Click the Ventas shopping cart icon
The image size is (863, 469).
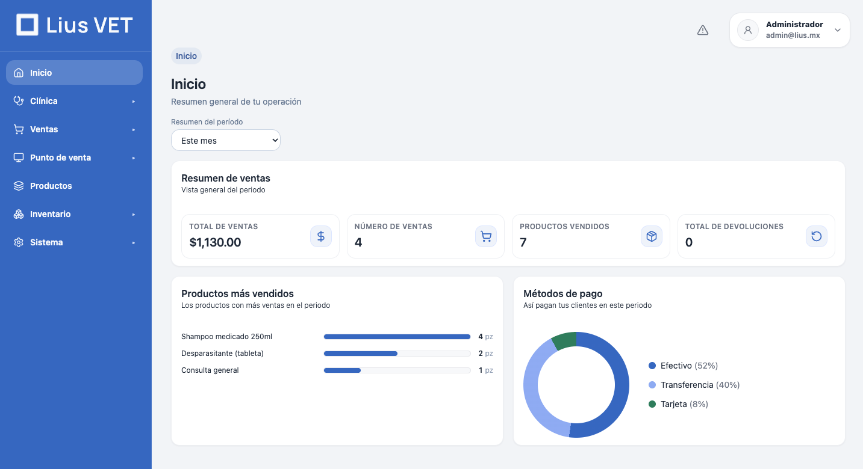coord(19,129)
